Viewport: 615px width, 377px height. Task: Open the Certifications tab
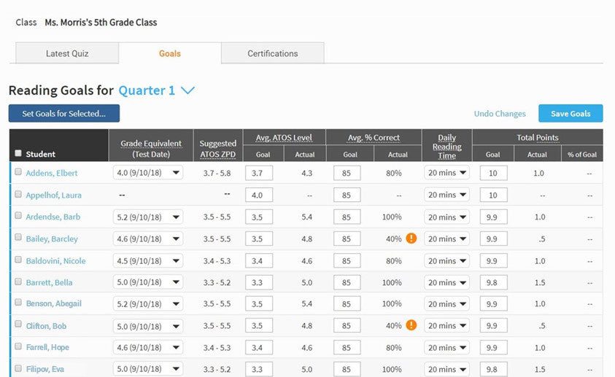[272, 53]
